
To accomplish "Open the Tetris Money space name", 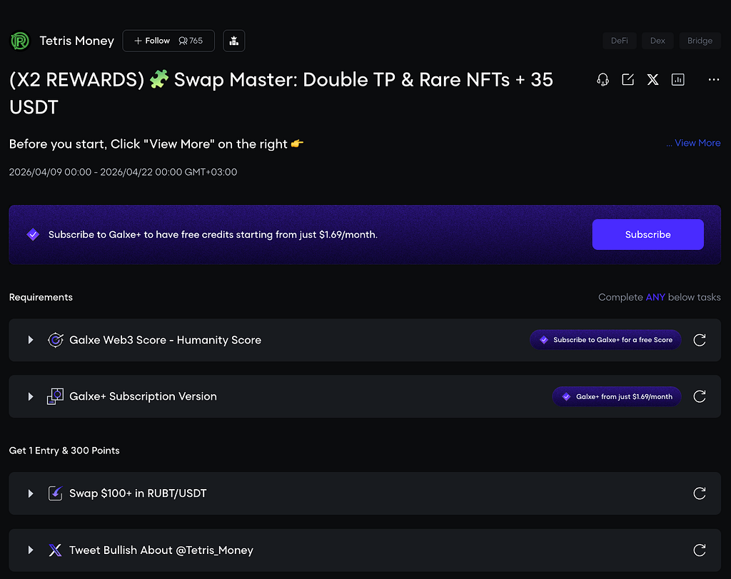I will click(x=76, y=41).
